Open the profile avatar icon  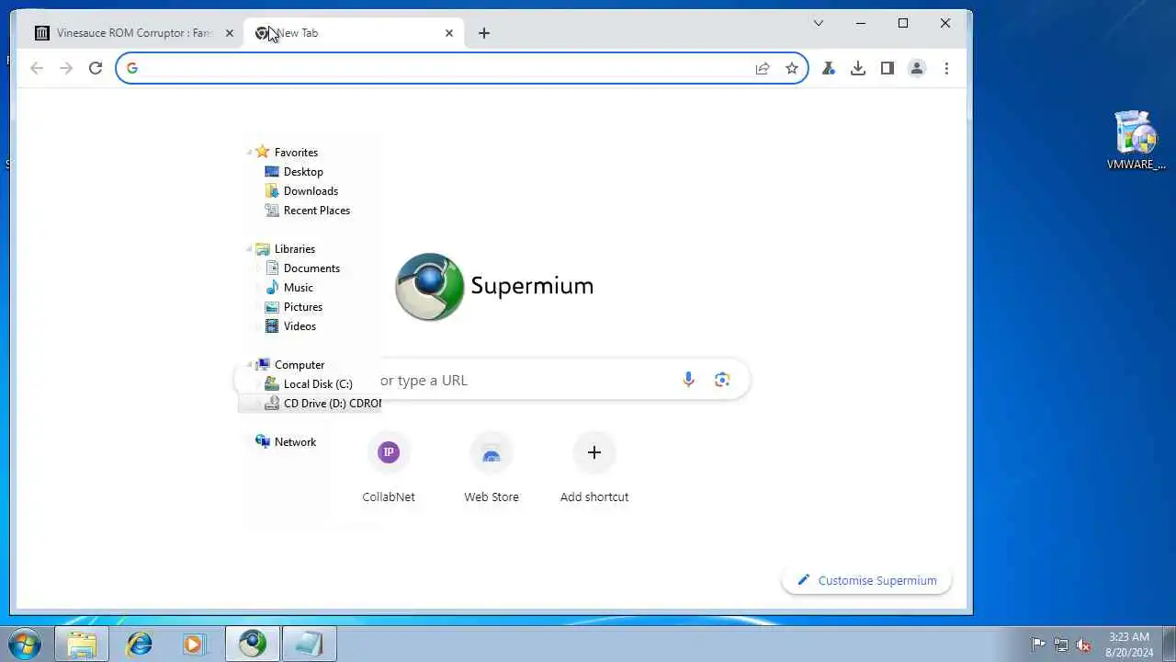[x=917, y=68]
